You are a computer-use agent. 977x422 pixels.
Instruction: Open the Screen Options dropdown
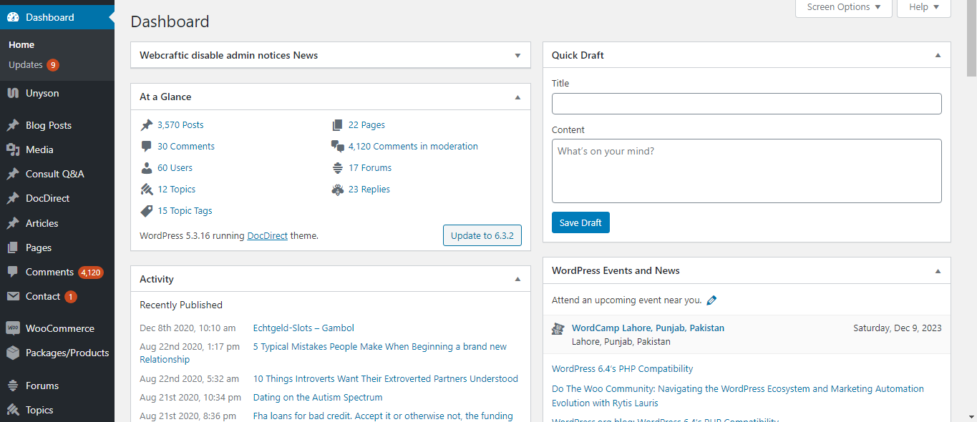[843, 7]
